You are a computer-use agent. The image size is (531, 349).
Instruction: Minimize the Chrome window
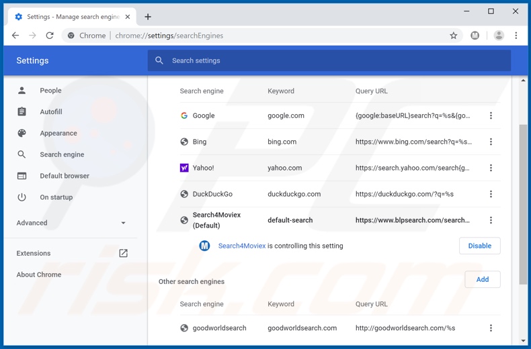pyautogui.click(x=466, y=11)
